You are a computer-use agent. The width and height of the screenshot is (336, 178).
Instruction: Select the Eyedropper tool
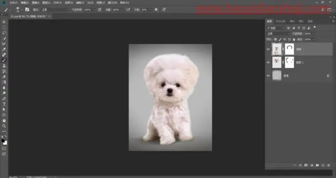4,49
